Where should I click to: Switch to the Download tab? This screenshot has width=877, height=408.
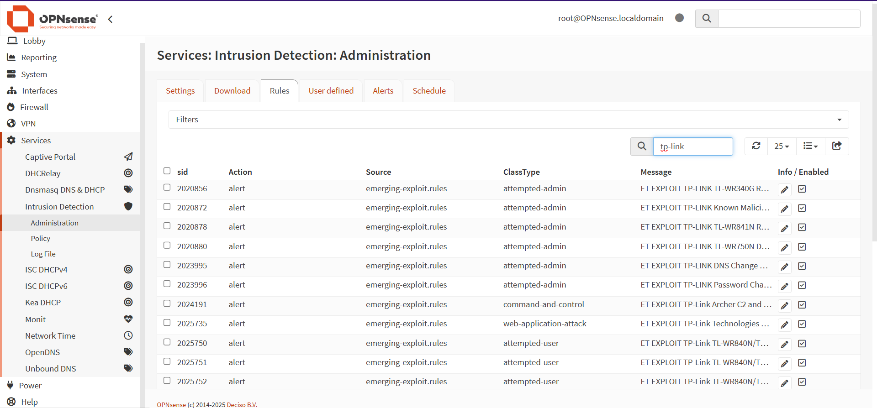(232, 91)
